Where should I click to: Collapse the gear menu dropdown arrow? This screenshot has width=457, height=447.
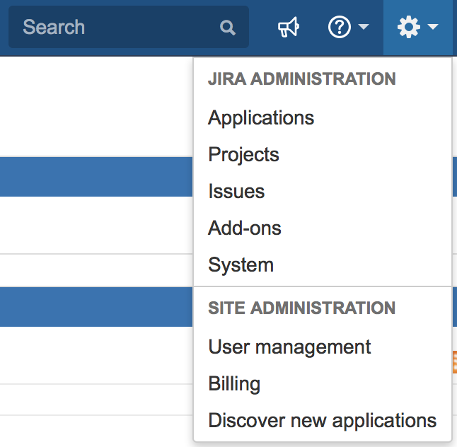[x=433, y=28]
